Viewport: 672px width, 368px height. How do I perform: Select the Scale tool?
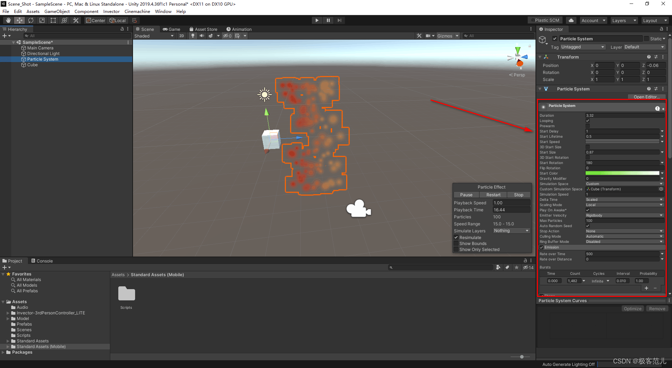[42, 20]
